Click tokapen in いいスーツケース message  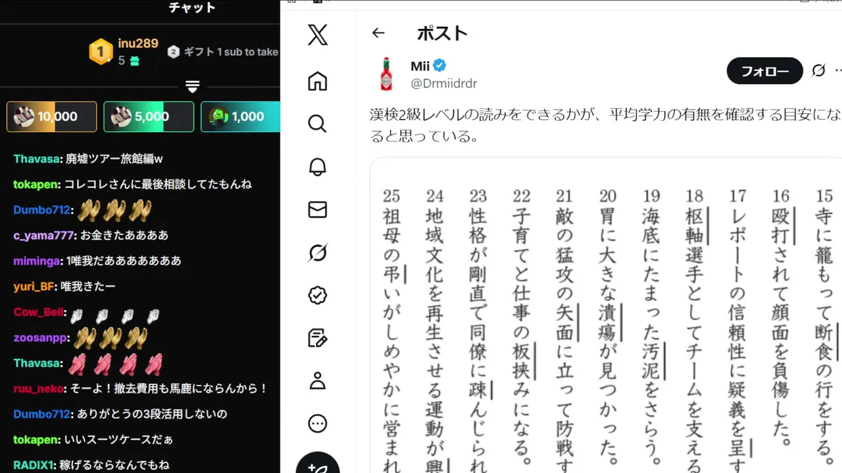tap(37, 440)
